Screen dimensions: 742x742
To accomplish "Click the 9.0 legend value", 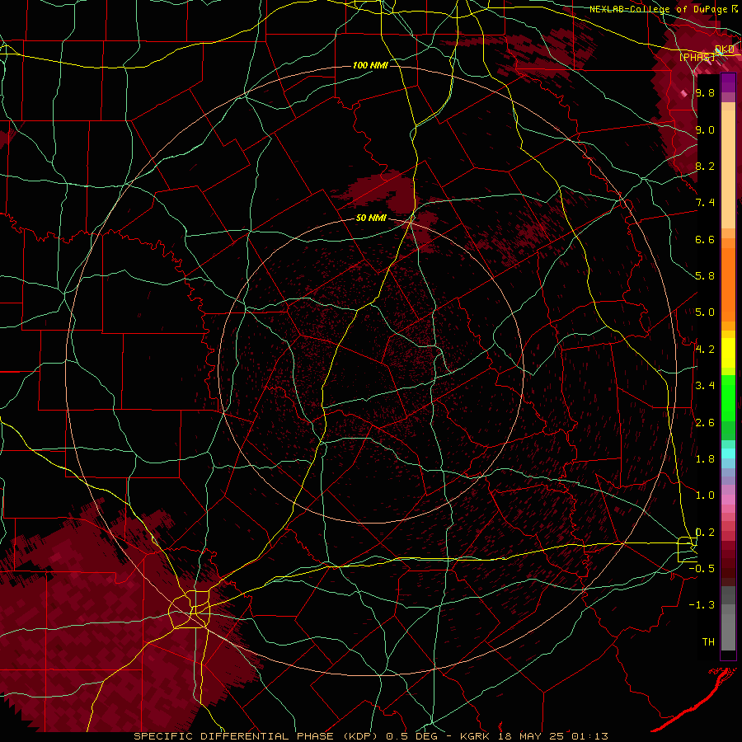I will (705, 129).
